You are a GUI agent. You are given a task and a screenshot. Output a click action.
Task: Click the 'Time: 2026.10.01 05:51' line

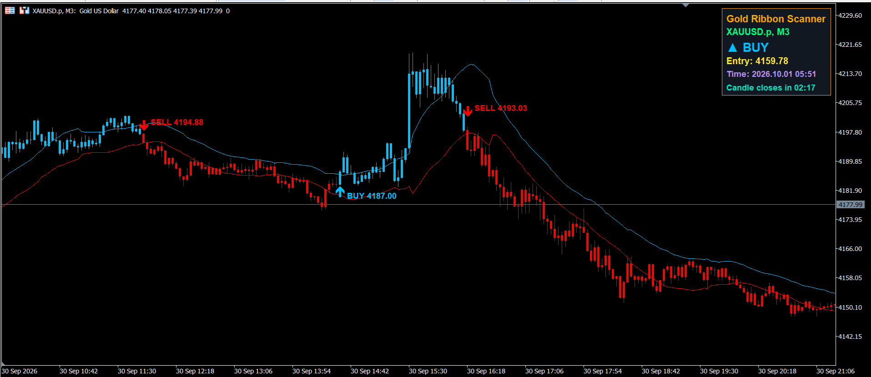(x=771, y=74)
